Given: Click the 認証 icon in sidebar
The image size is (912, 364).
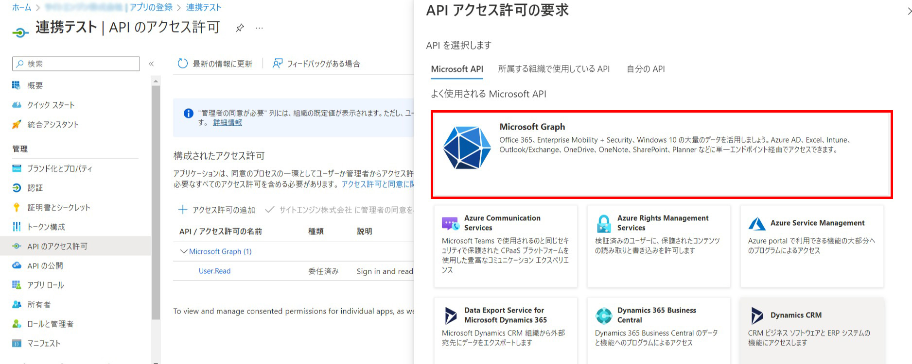Looking at the screenshot, I should 17,188.
